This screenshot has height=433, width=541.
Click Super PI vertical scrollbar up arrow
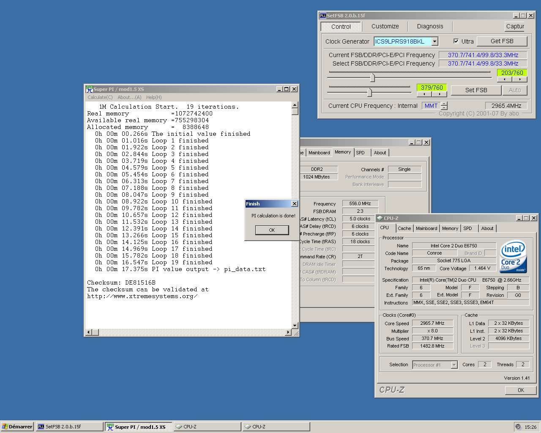tap(295, 105)
